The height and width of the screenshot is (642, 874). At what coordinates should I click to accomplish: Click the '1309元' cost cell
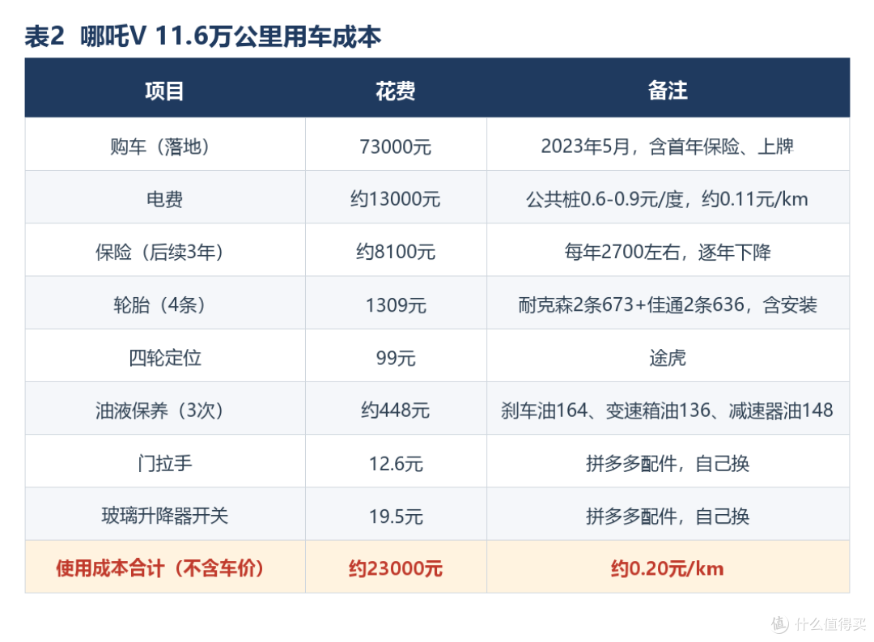pos(396,303)
